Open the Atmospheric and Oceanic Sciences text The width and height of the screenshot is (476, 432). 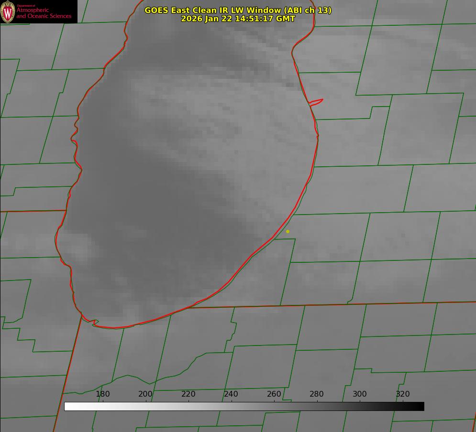click(x=44, y=13)
